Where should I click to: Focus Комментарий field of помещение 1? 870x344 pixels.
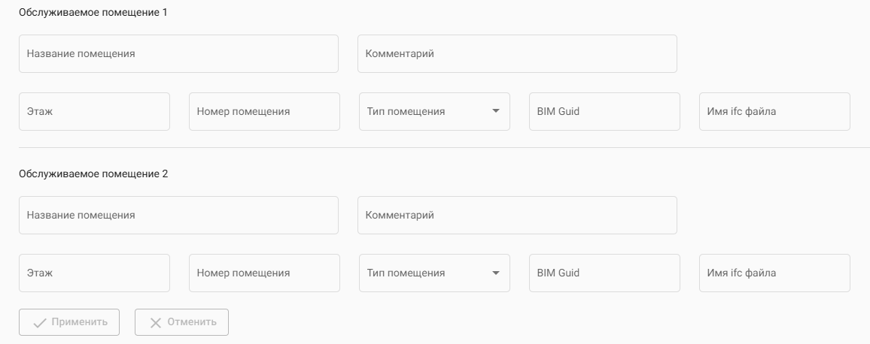click(x=517, y=54)
